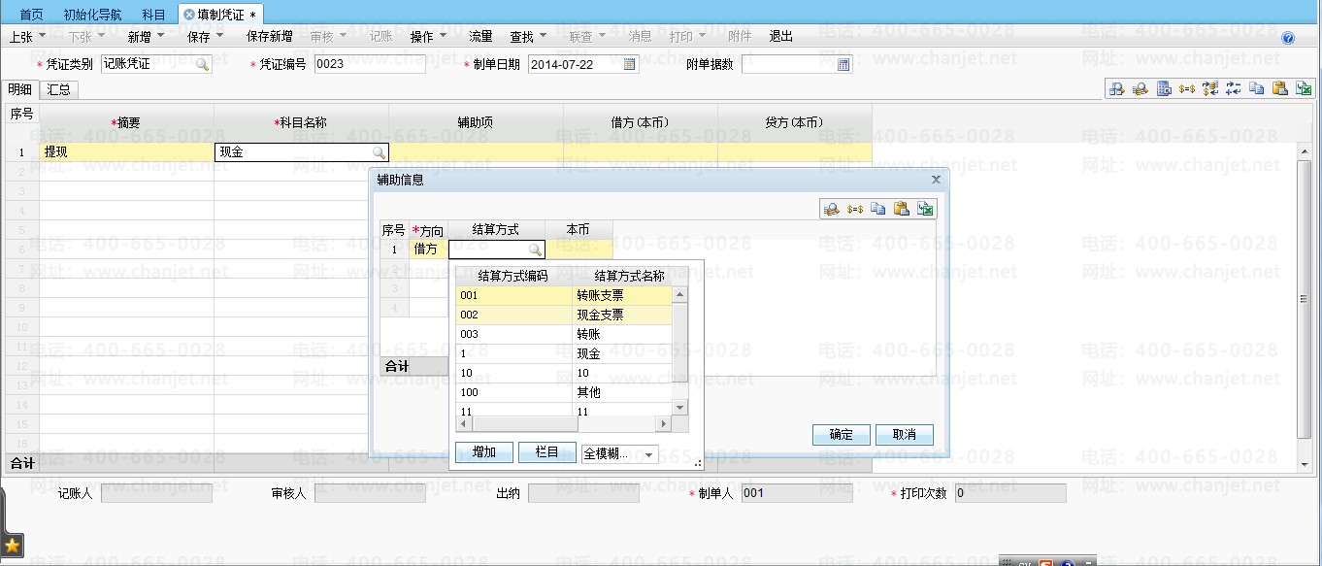Click the star icon at the bottom left
The height and width of the screenshot is (566, 1322).
[13, 545]
